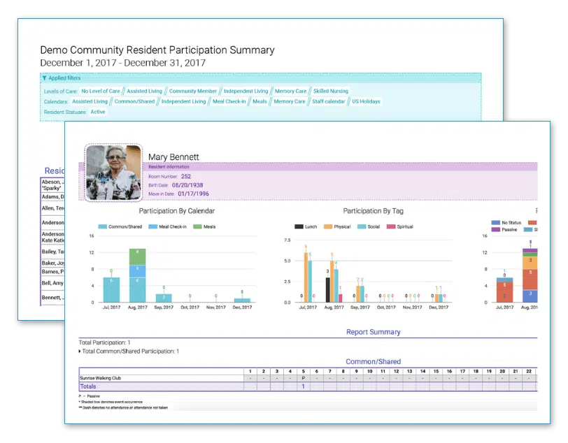Viewport: 568px width, 443px height.
Task: Click the Aug 2017 stacked calendar bar
Action: [137, 276]
